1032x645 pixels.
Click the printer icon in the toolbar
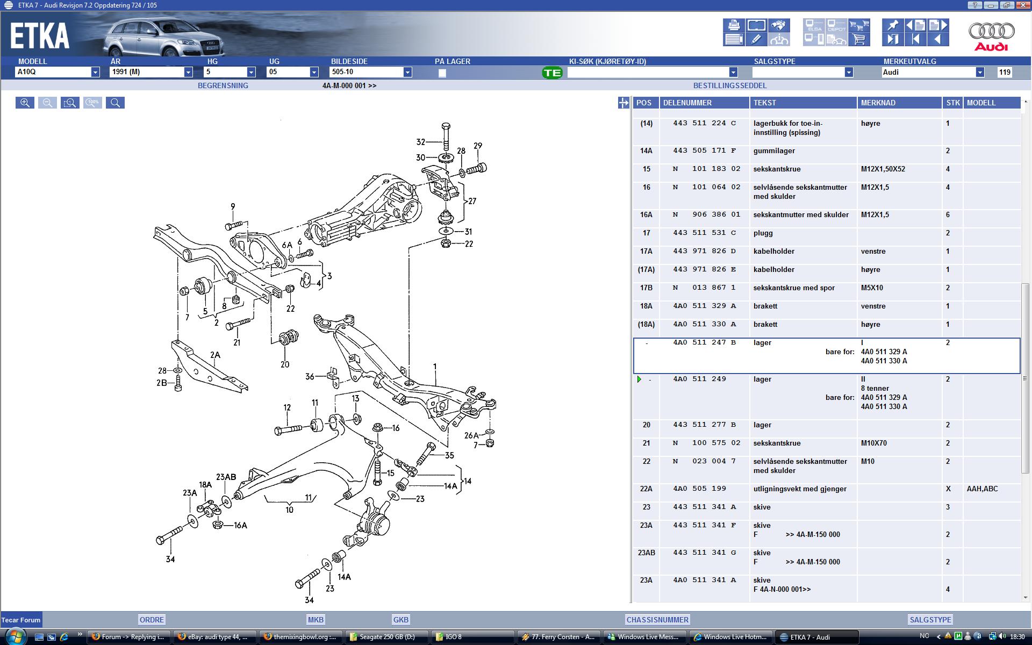tap(733, 25)
